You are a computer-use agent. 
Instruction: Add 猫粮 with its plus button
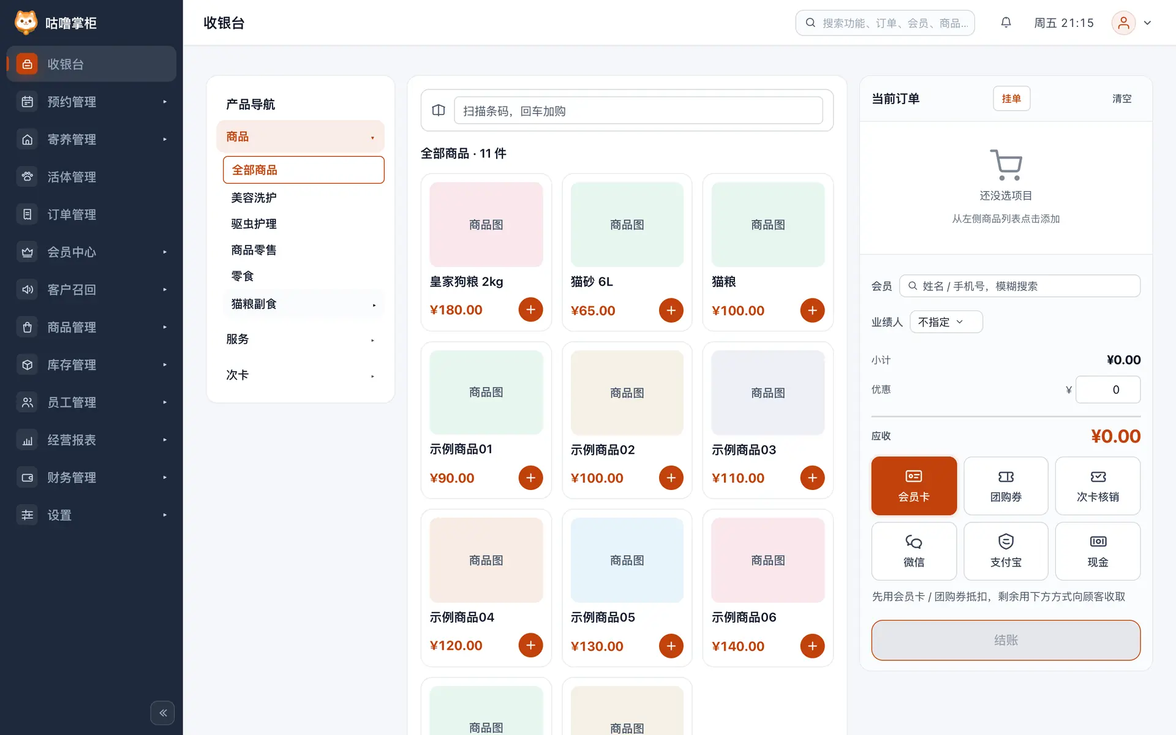click(812, 311)
